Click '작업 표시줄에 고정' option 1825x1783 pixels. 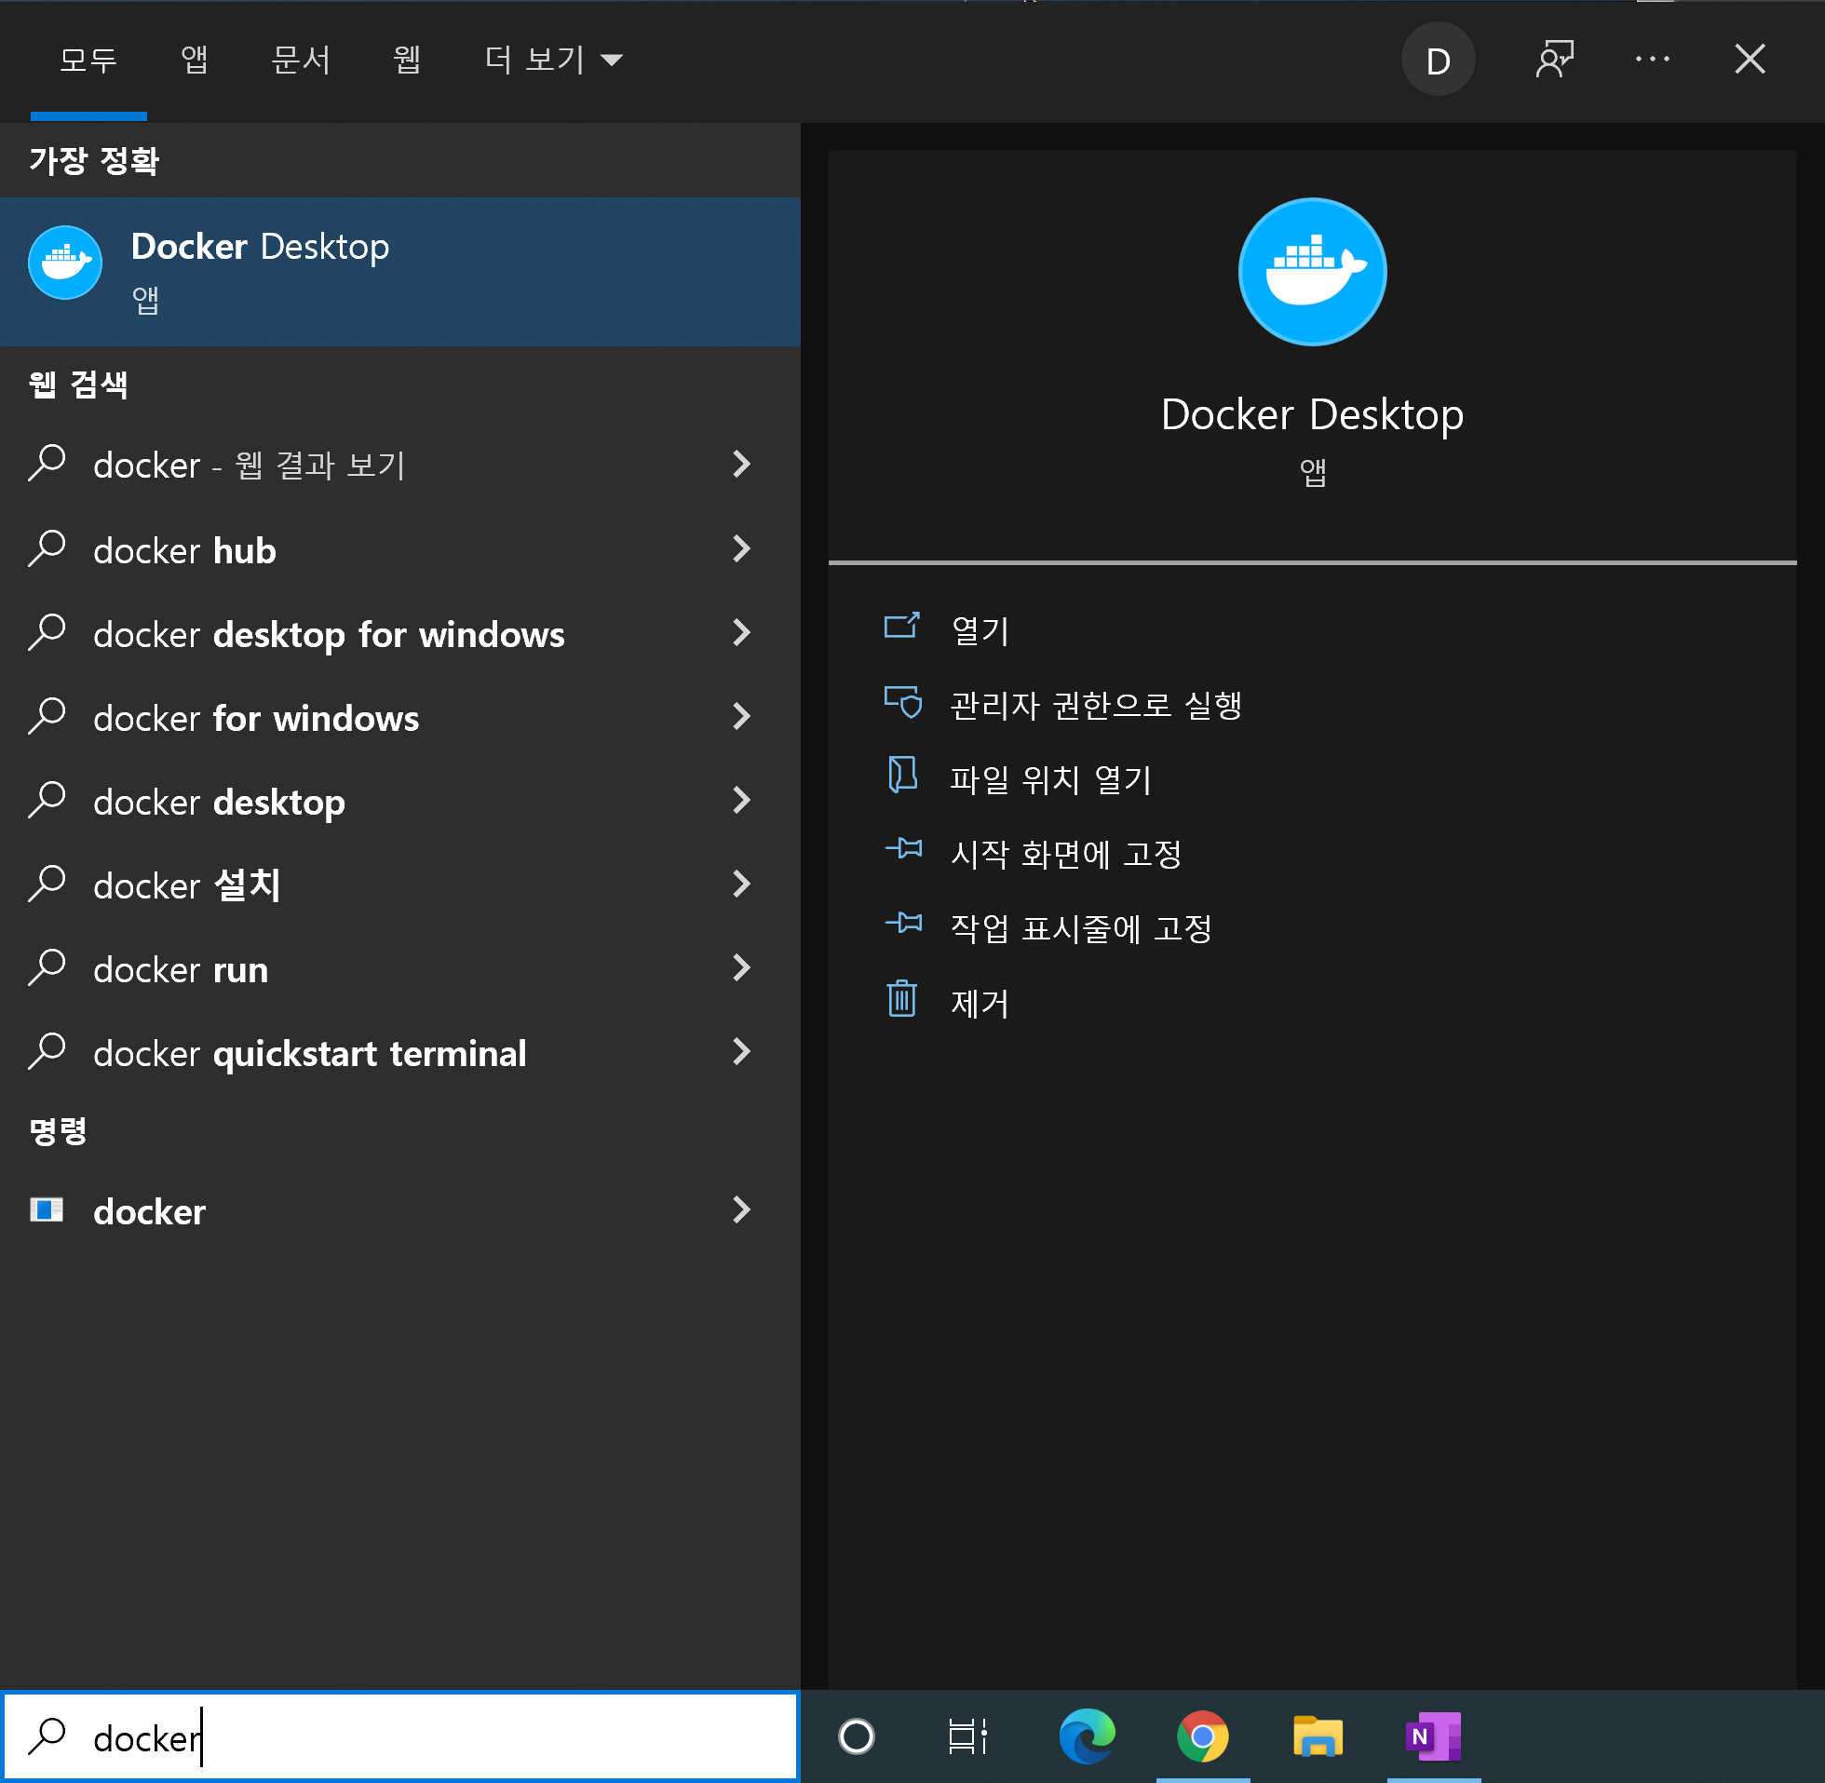pyautogui.click(x=1081, y=928)
